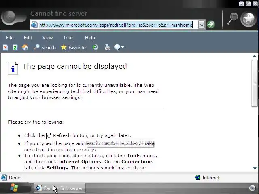Click the magnifying glass search icon
The image size is (259, 194).
pos(233,19)
